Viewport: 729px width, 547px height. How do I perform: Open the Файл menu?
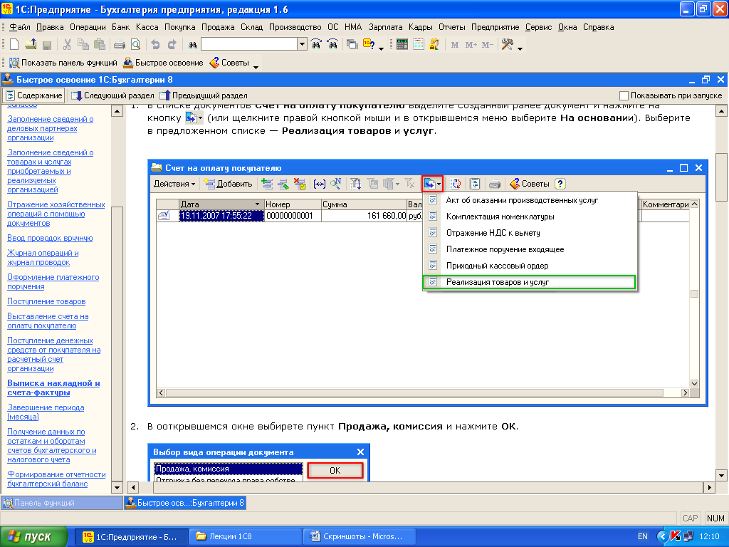19,27
